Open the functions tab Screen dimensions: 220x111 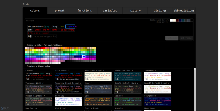click(85, 11)
